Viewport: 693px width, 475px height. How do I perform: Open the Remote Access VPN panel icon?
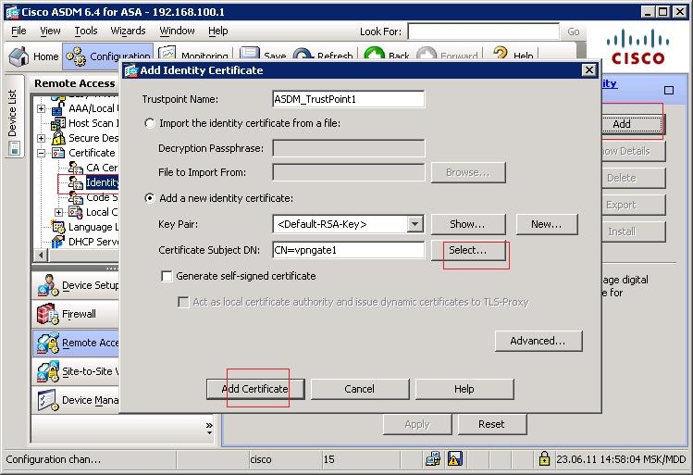click(x=48, y=343)
